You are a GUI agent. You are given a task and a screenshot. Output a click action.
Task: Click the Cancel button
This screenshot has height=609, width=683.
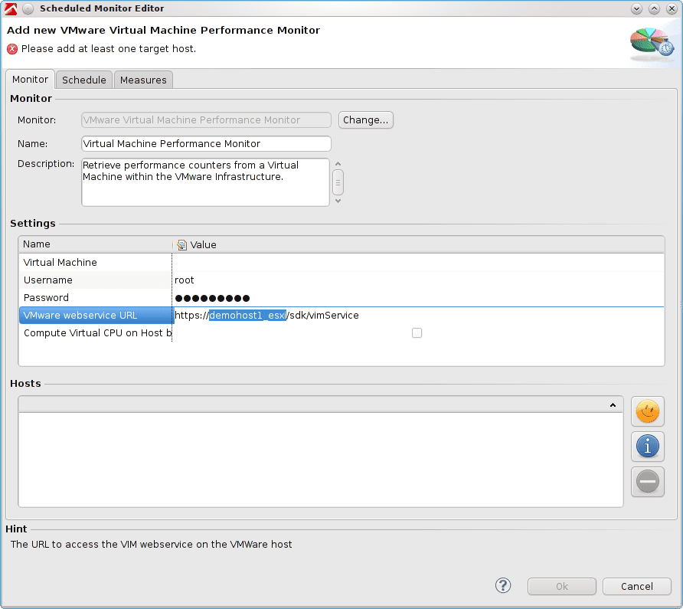[637, 586]
